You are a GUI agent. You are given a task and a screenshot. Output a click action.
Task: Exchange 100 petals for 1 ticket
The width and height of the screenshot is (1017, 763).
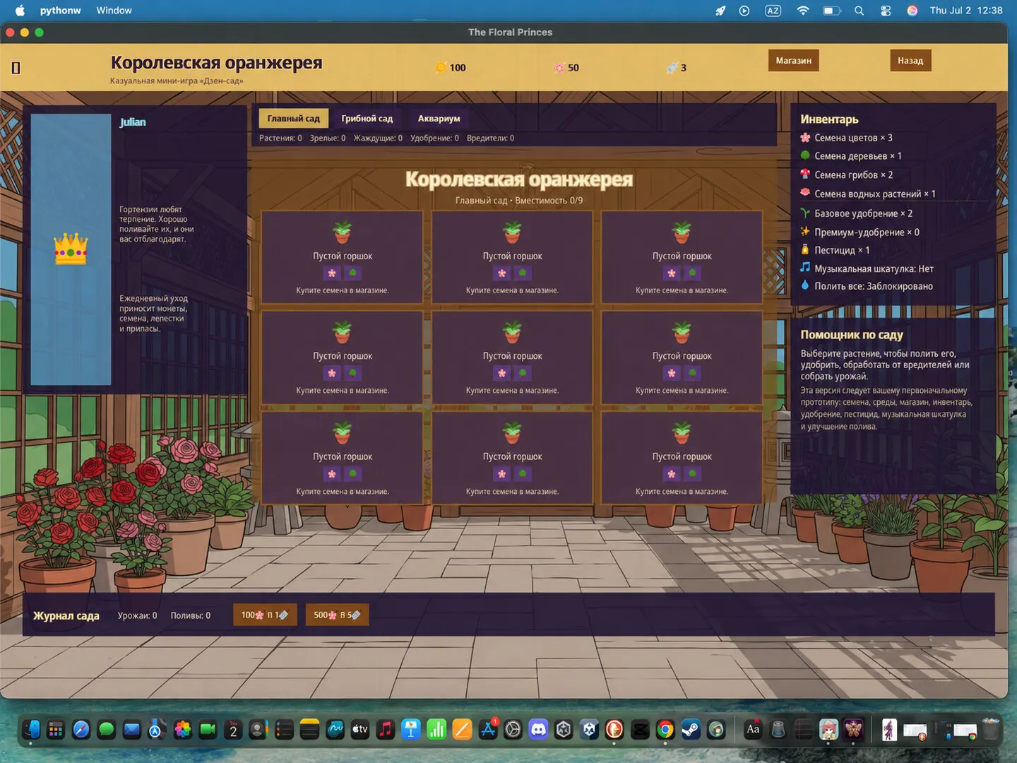pyautogui.click(x=265, y=615)
